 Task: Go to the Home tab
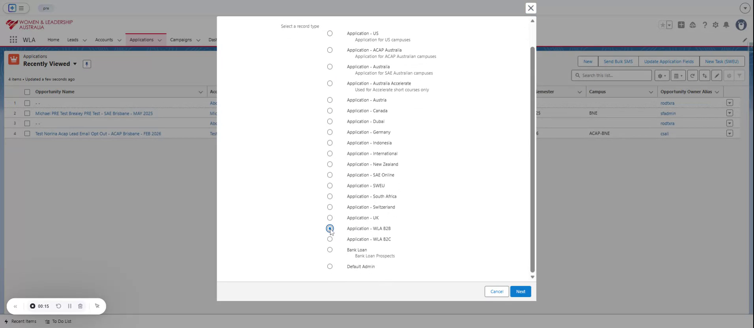pos(53,40)
